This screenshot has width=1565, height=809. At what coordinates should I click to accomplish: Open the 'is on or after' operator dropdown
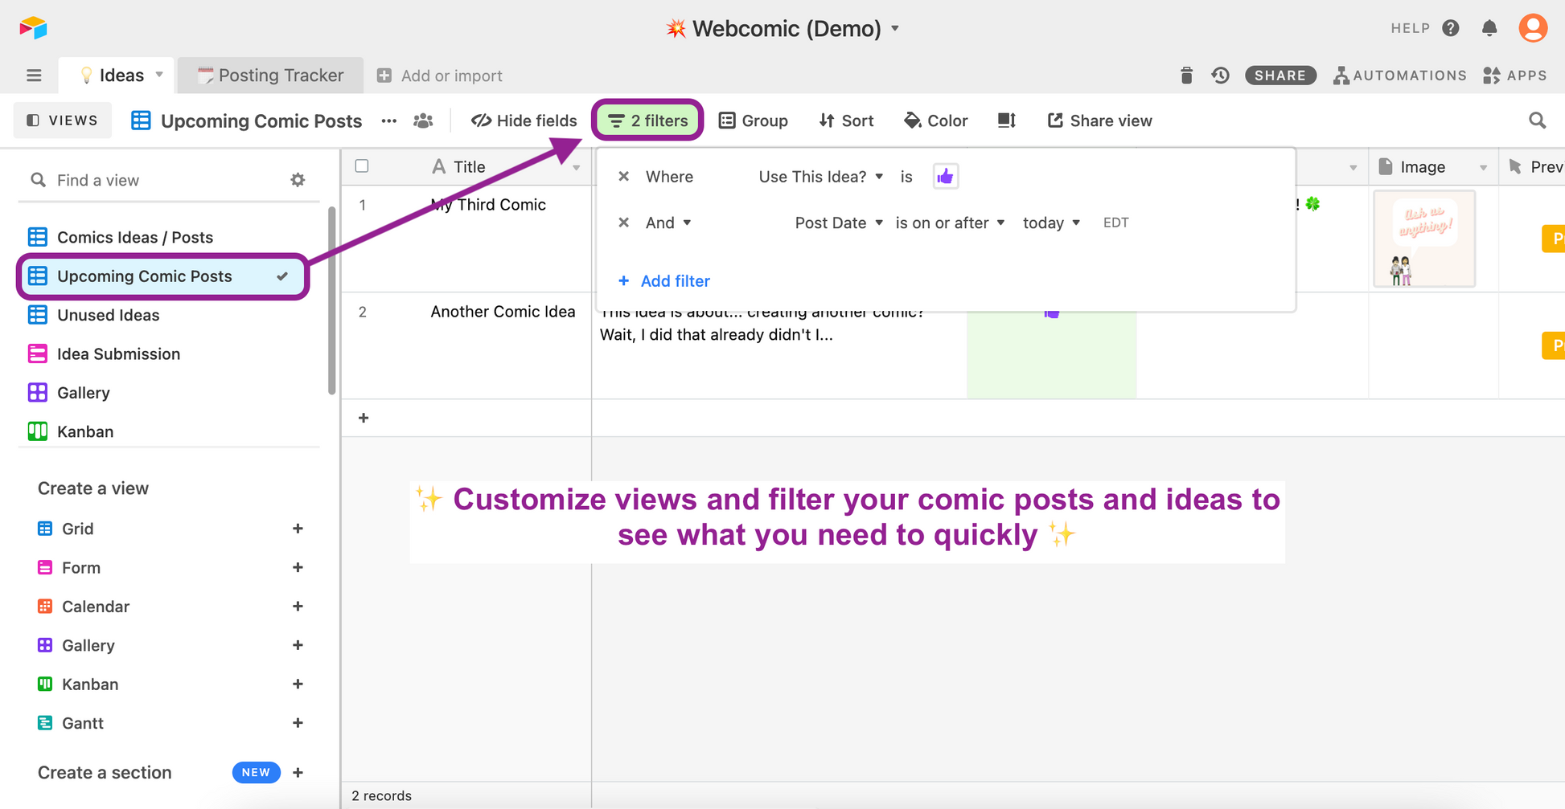pyautogui.click(x=950, y=223)
